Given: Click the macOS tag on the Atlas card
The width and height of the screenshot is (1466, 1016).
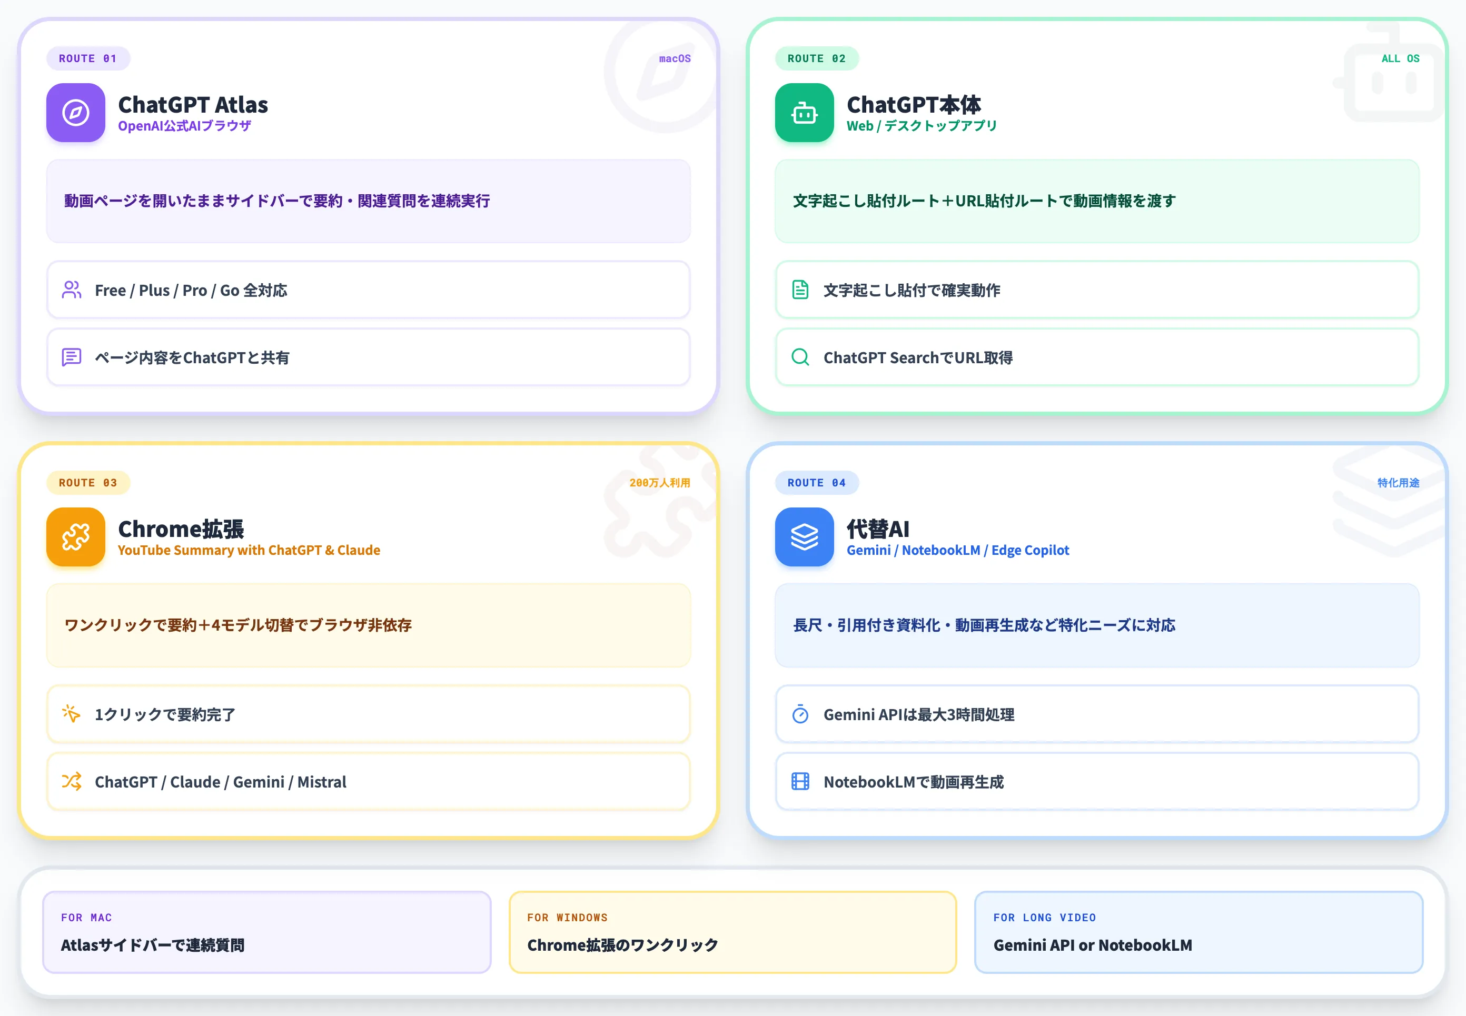Looking at the screenshot, I should (x=675, y=58).
